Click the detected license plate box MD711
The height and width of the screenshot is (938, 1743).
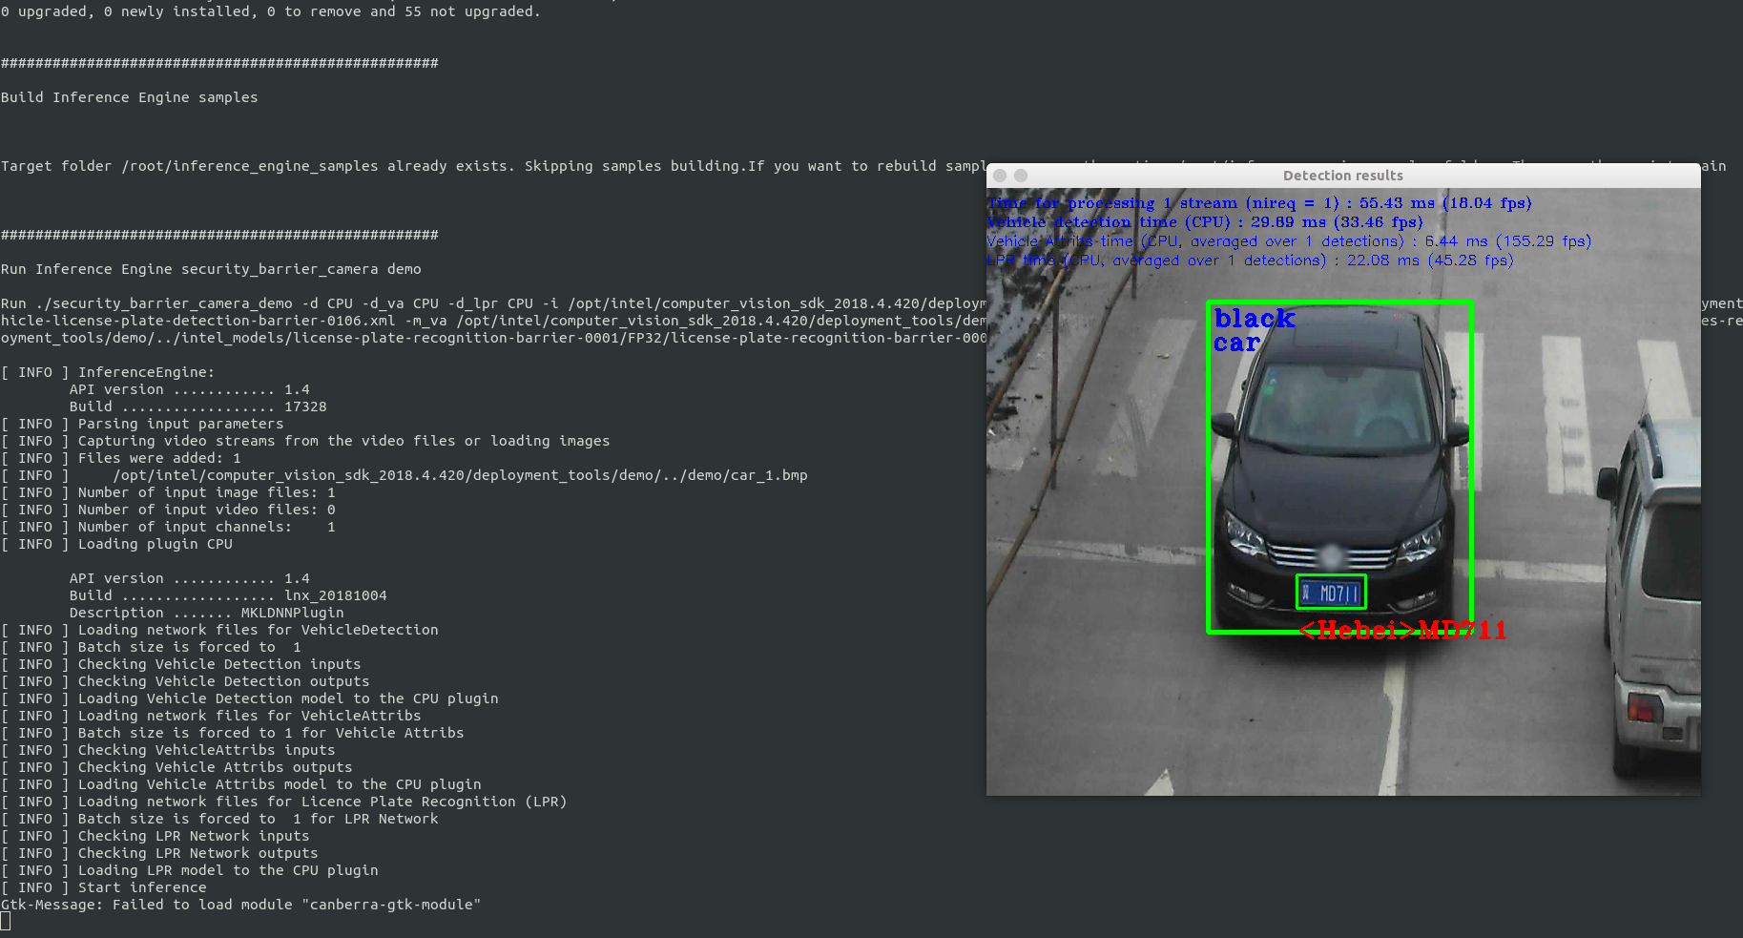point(1331,592)
